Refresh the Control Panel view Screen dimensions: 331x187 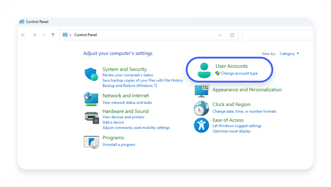coord(232,35)
